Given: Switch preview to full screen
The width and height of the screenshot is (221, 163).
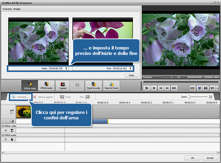Looking at the screenshot, I should pos(200,88).
